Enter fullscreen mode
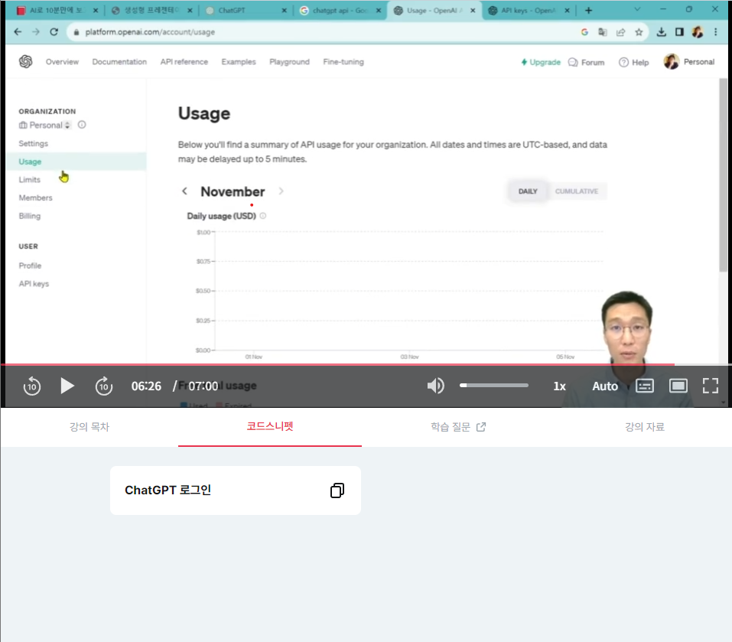 click(x=710, y=386)
